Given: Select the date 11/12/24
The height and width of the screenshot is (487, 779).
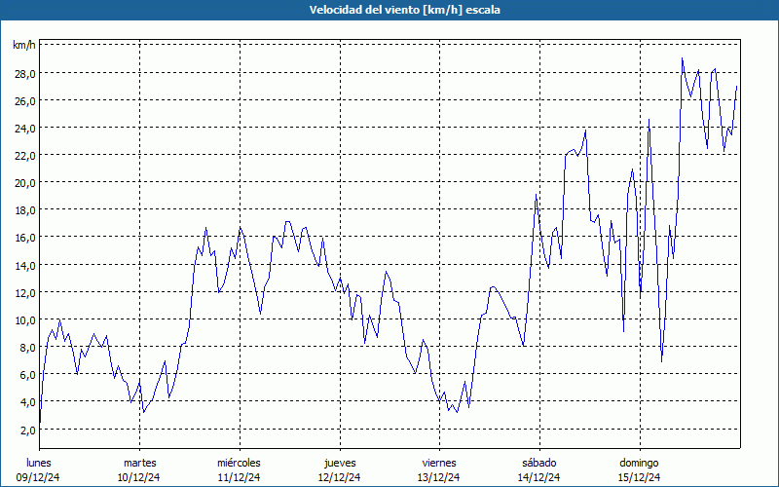Looking at the screenshot, I should (x=239, y=477).
